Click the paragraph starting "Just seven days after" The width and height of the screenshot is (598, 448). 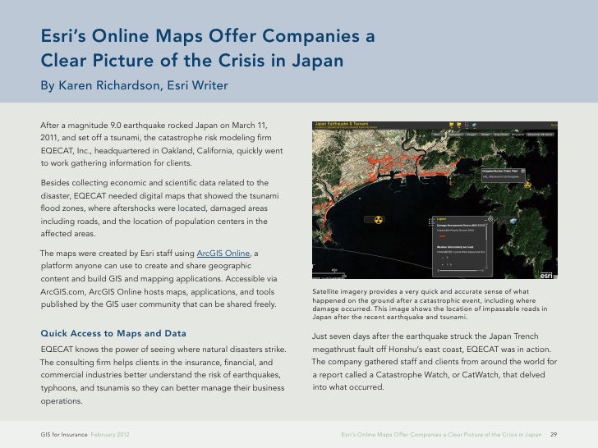(x=435, y=362)
